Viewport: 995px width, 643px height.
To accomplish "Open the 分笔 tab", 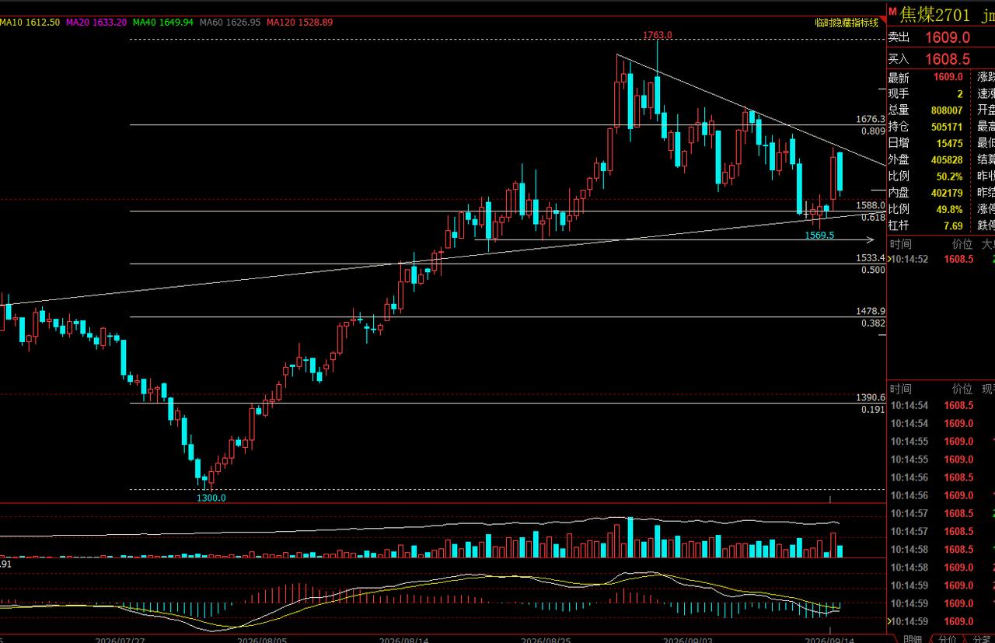I will tap(981, 638).
